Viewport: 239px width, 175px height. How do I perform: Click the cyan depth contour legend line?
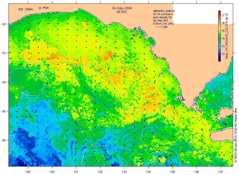[x=22, y=11]
